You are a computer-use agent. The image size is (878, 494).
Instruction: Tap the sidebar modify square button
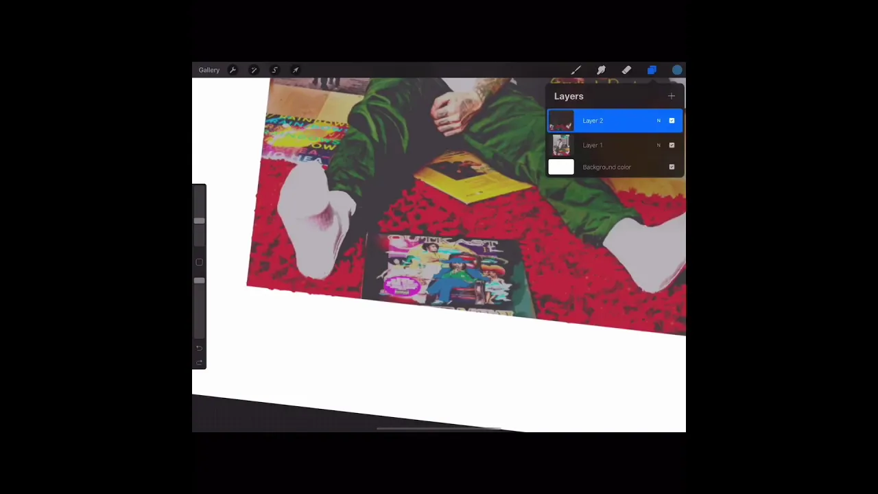pos(200,262)
